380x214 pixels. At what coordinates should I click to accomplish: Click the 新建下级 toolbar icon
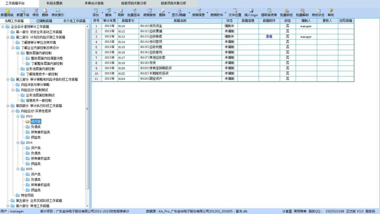(x=23, y=11)
